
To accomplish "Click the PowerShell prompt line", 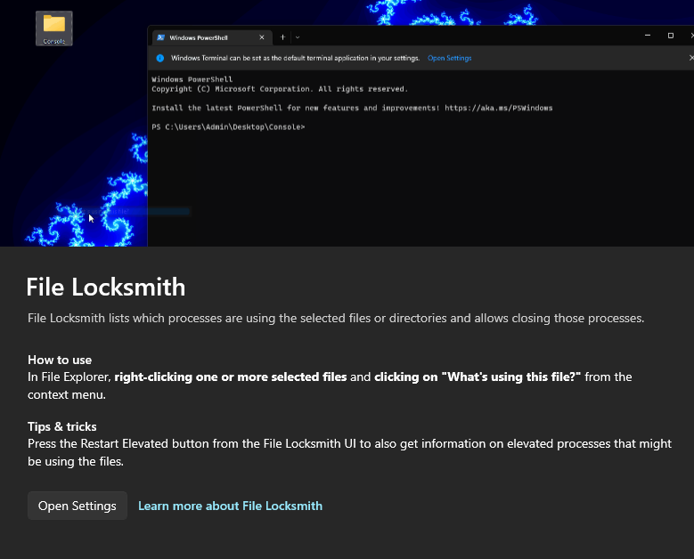I will 228,127.
